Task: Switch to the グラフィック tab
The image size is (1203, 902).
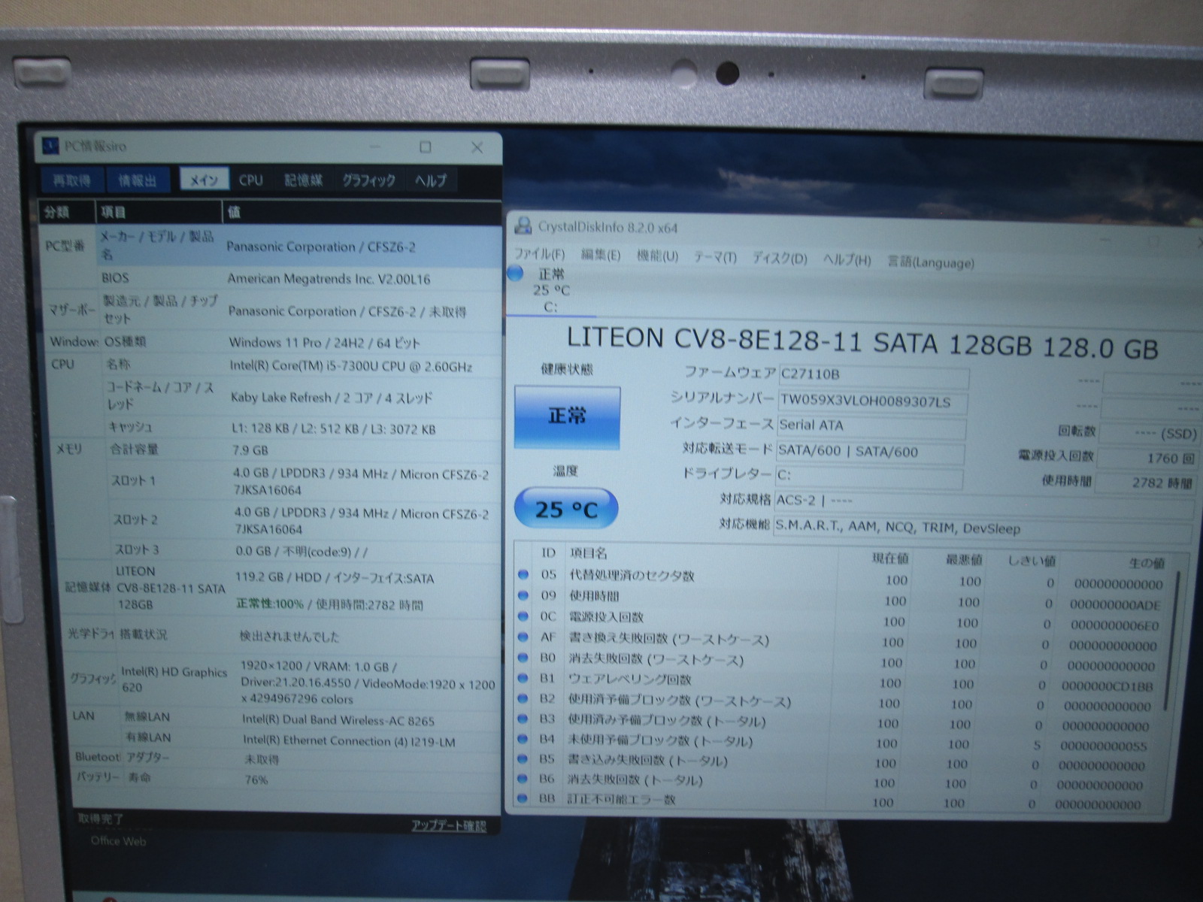Action: point(368,180)
